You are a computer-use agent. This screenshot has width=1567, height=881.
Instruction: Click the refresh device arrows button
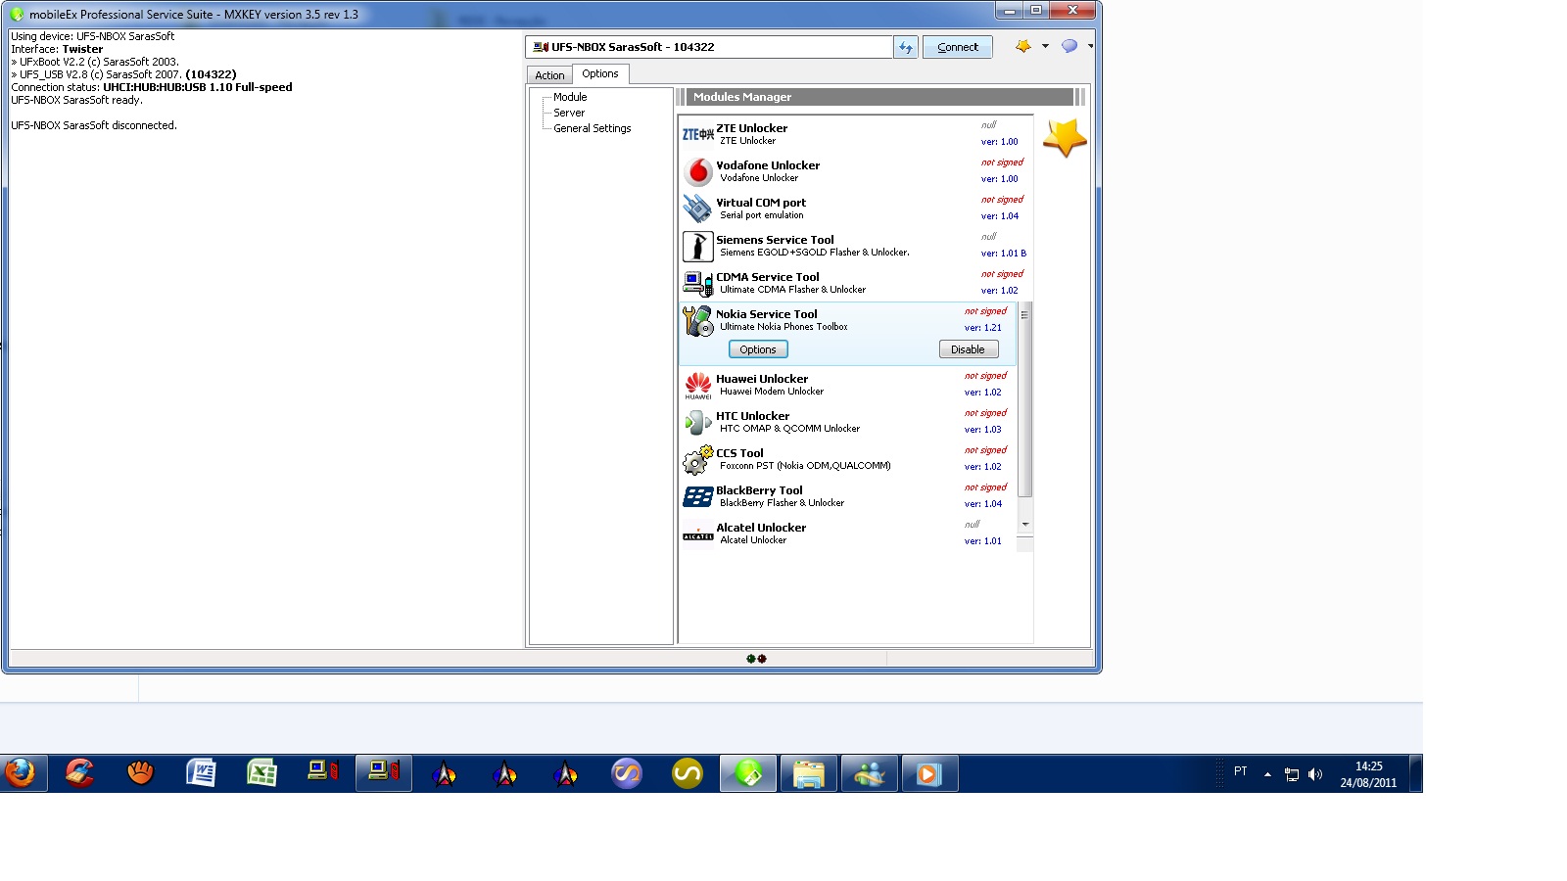[x=906, y=47]
